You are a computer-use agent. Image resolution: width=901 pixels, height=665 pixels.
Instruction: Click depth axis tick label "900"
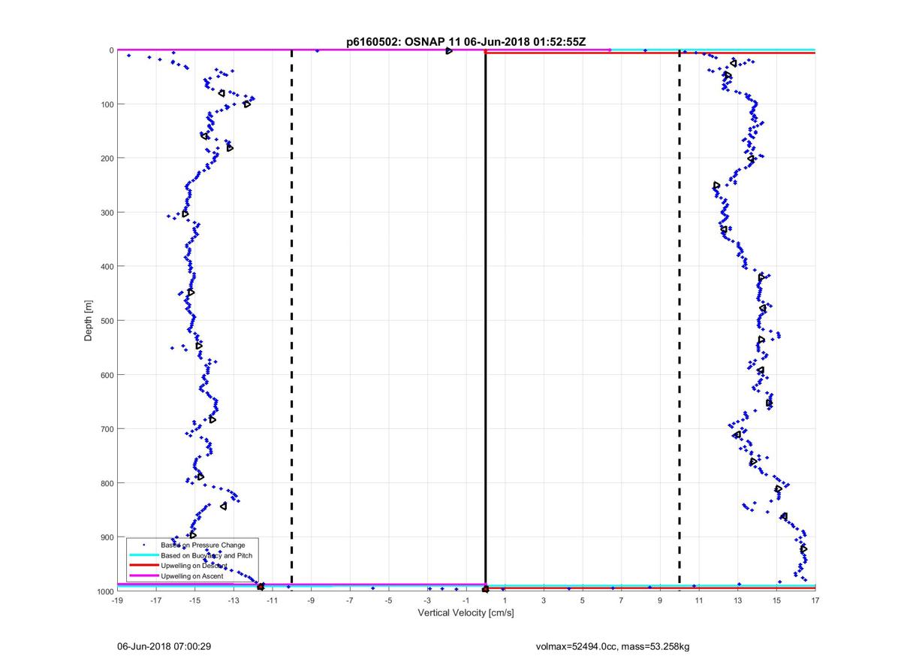[x=107, y=537]
